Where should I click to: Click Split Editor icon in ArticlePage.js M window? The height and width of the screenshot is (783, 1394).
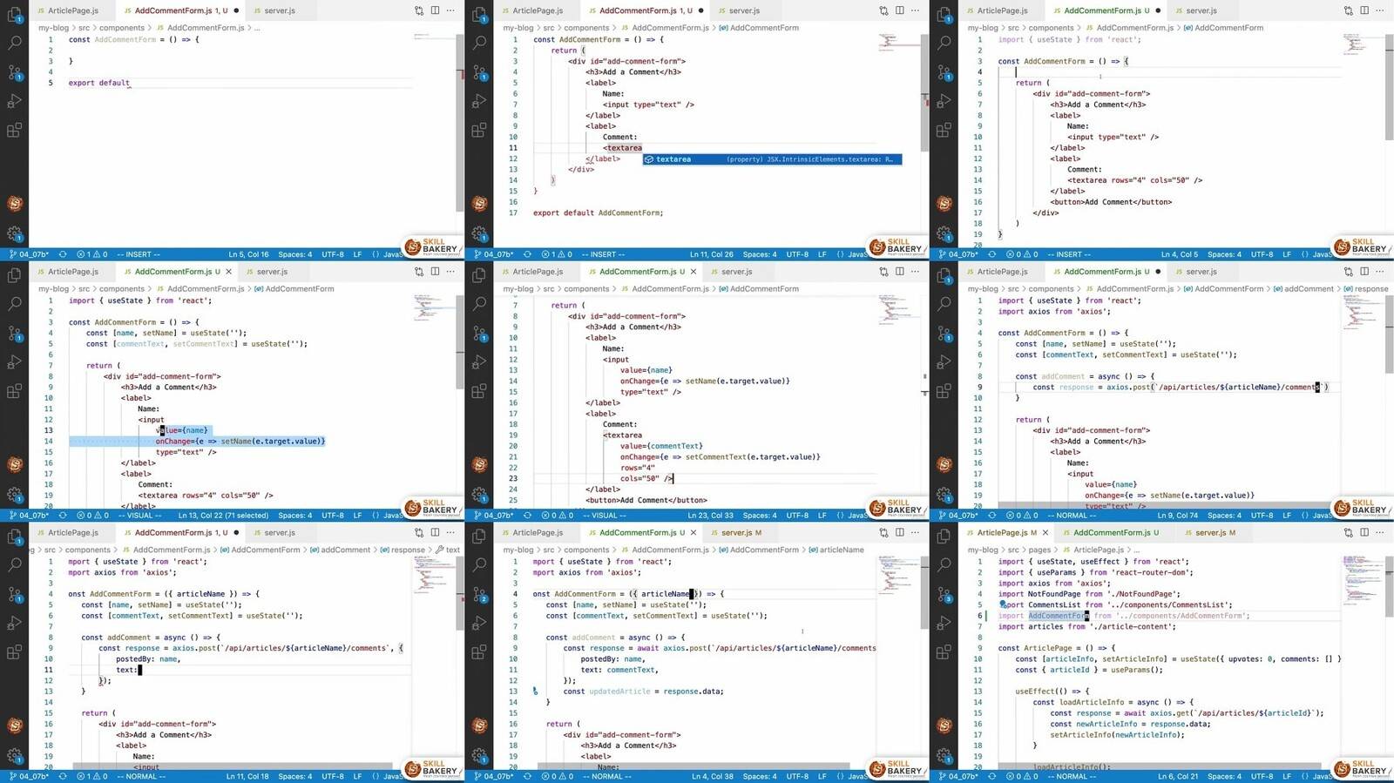pyautogui.click(x=1364, y=532)
